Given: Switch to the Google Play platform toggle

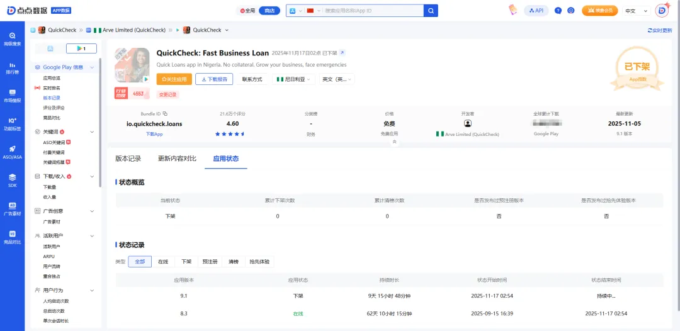Looking at the screenshot, I should [x=81, y=48].
